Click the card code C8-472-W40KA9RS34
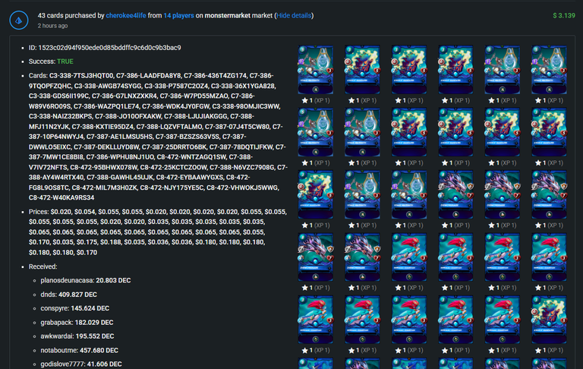Viewport: 583px width, 369px height. [61, 198]
